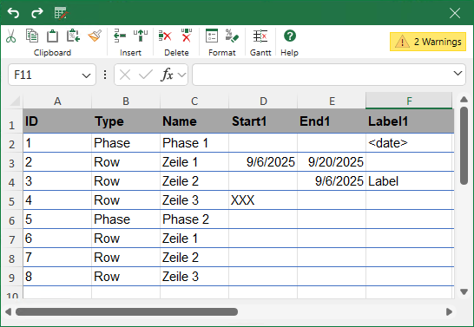474x327 pixels.
Task: Select column A header
Action: (57, 101)
